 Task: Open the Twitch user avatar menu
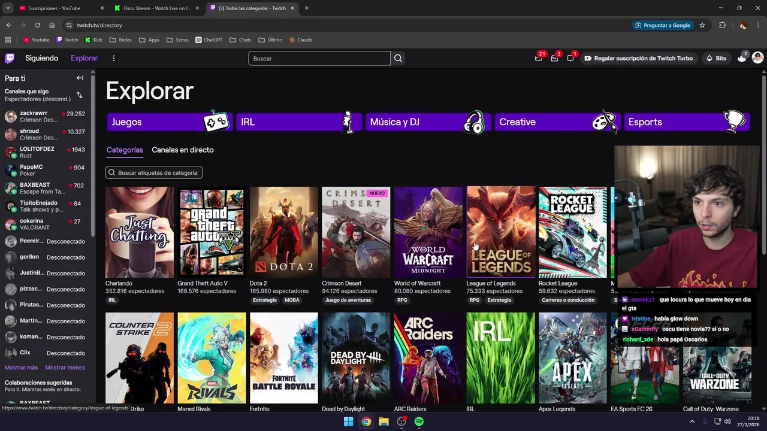757,58
